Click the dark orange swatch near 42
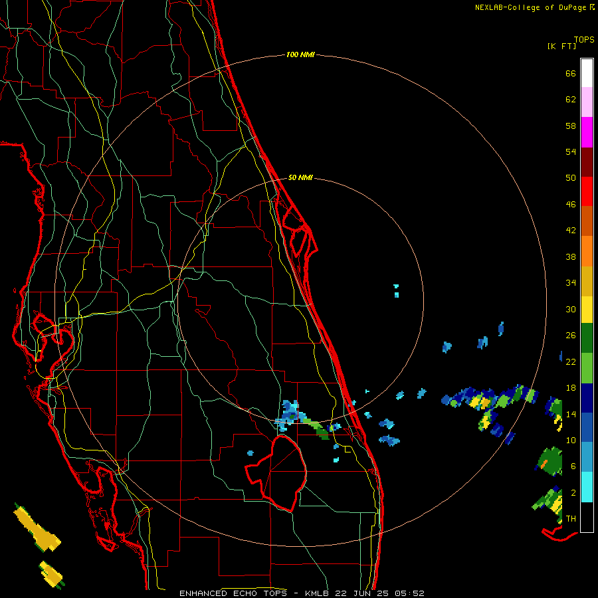The width and height of the screenshot is (598, 598). pyautogui.click(x=587, y=221)
